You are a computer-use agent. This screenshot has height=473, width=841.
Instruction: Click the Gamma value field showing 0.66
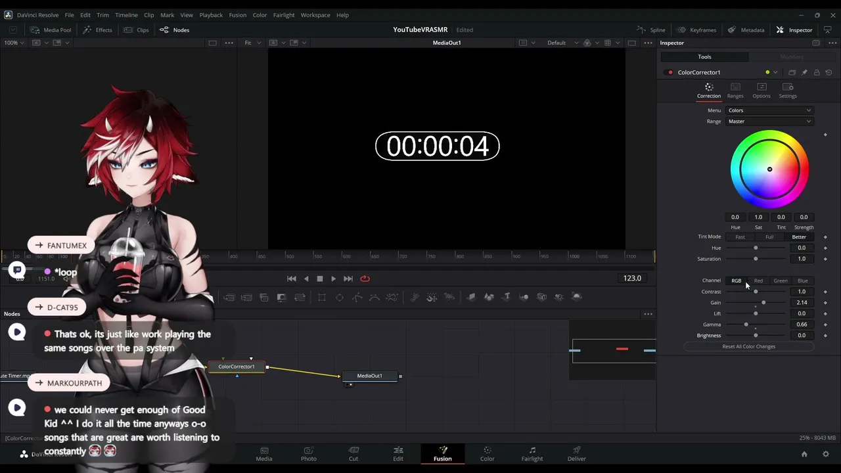802,325
